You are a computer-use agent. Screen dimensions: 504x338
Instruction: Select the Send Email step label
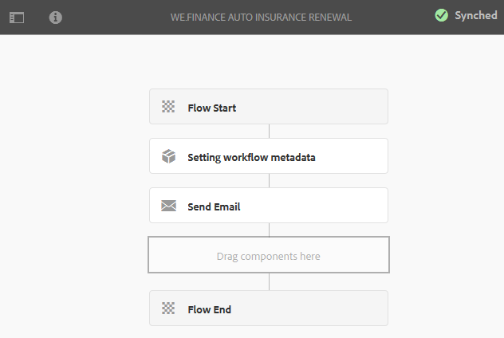214,206
